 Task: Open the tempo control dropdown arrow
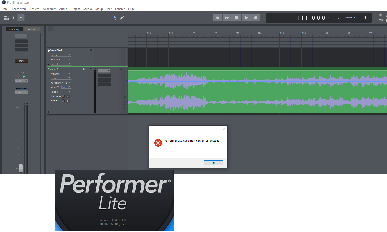[355, 17]
